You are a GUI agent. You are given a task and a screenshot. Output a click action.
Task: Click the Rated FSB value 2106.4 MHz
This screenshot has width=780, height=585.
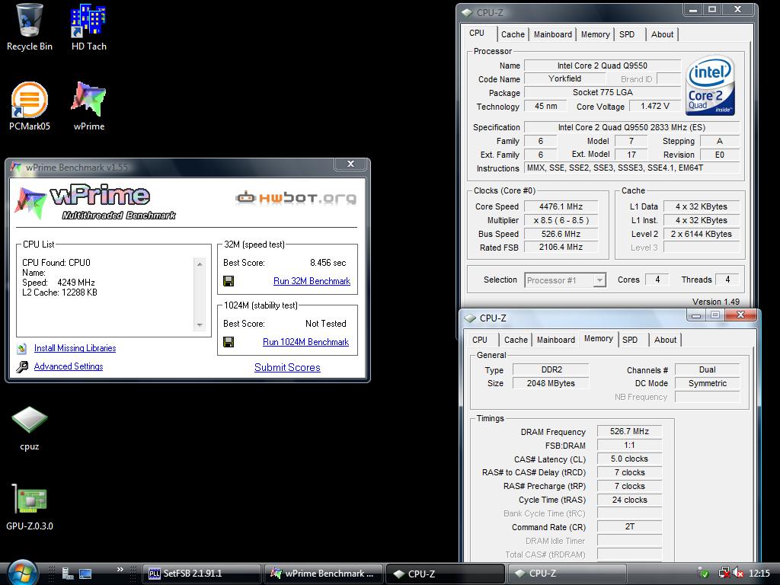coord(561,248)
